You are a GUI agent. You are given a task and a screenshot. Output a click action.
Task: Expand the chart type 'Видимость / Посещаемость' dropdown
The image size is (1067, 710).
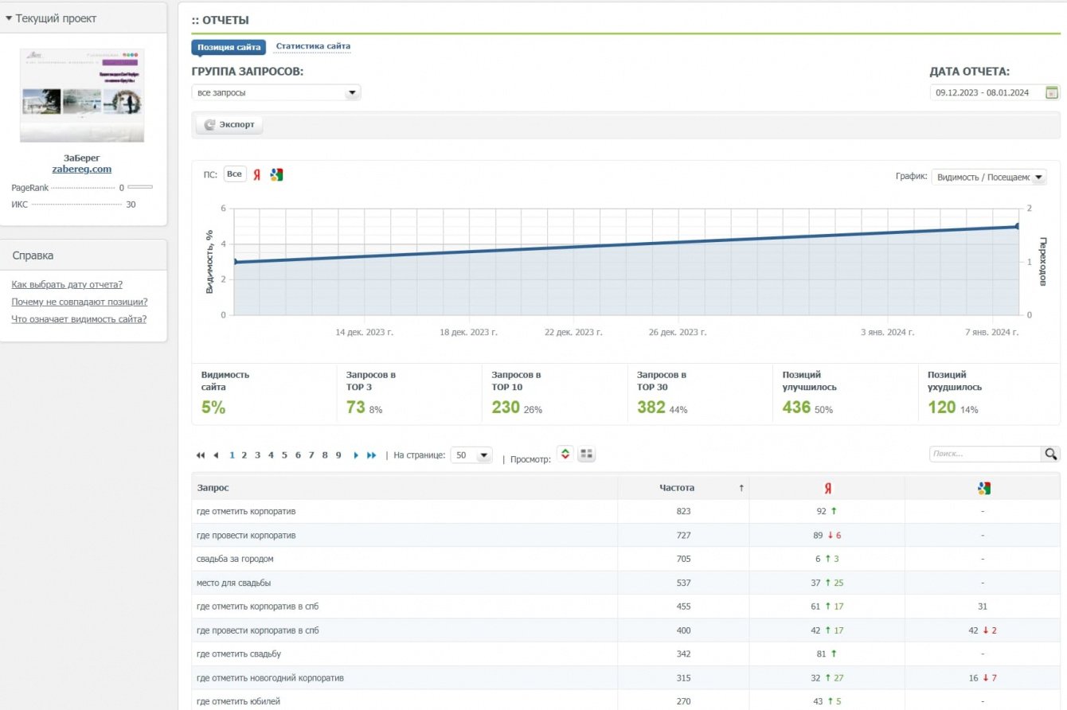989,177
